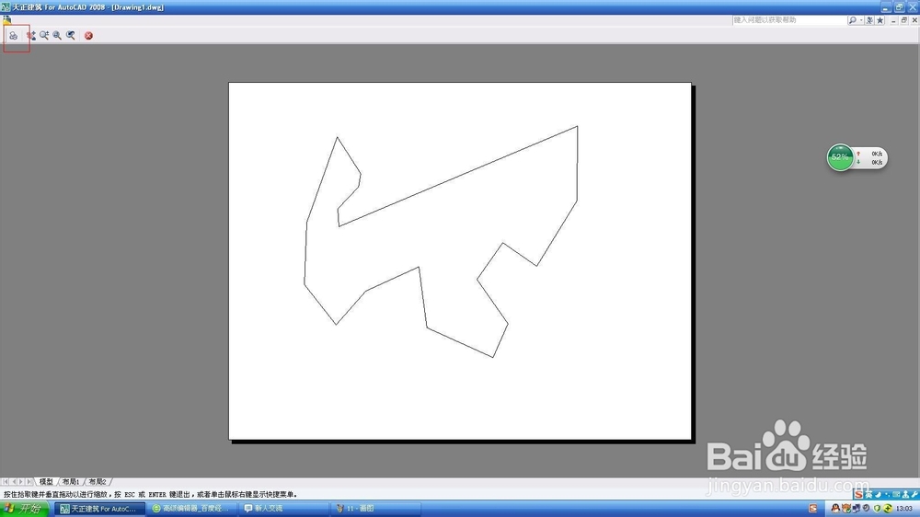Switch to the 布局2 layout tab
Image resolution: width=920 pixels, height=517 pixels.
point(98,482)
